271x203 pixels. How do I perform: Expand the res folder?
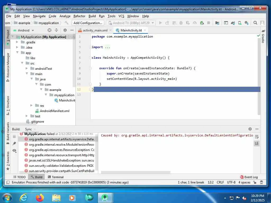coord(31,105)
